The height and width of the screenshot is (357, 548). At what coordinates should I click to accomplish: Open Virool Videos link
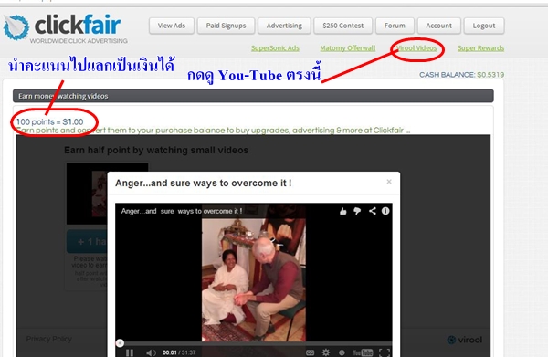[x=417, y=48]
